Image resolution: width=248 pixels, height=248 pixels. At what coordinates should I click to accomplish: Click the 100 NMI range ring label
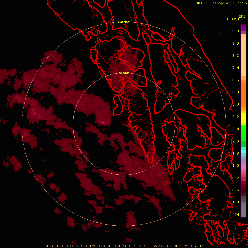click(124, 22)
